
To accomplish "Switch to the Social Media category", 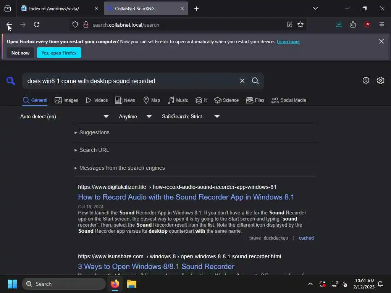I will pyautogui.click(x=289, y=100).
